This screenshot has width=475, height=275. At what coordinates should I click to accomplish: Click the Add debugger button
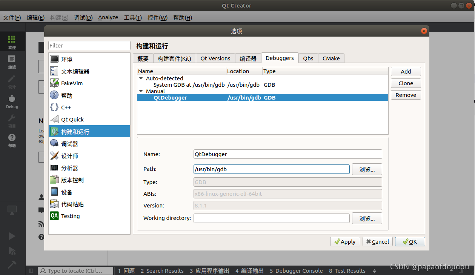click(406, 71)
